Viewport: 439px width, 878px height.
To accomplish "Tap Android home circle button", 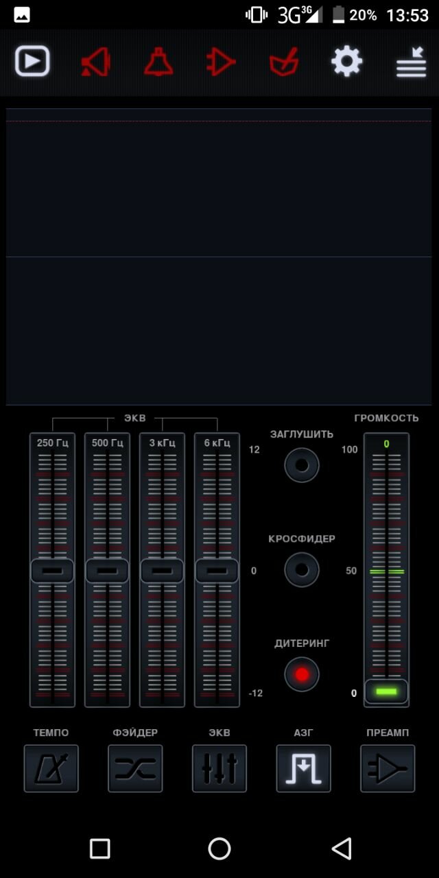I will pyautogui.click(x=219, y=849).
